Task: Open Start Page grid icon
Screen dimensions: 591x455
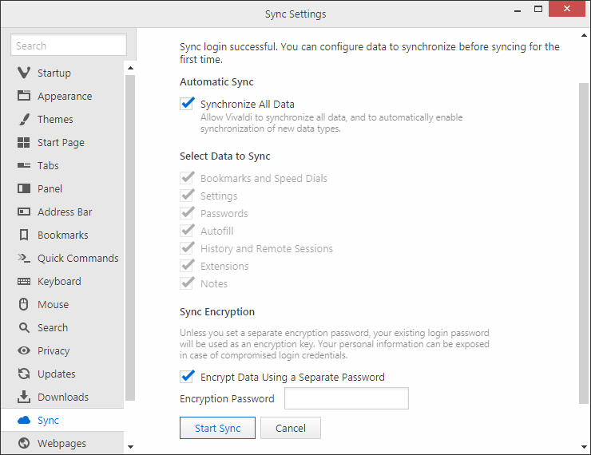Action: coord(24,142)
